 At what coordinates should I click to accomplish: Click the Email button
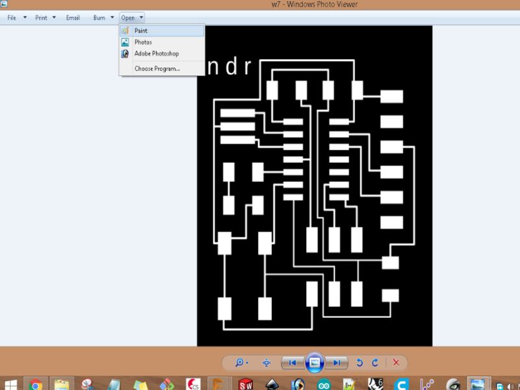tap(73, 18)
